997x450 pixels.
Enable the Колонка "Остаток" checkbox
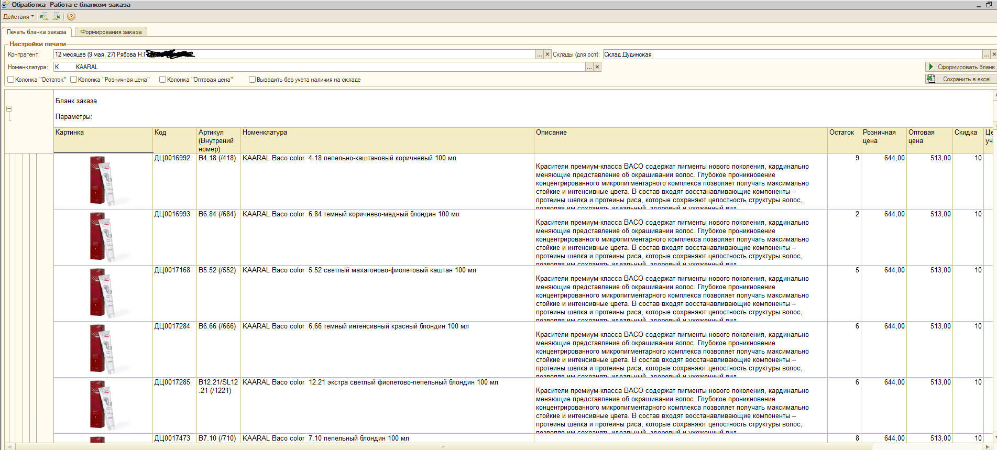point(11,80)
